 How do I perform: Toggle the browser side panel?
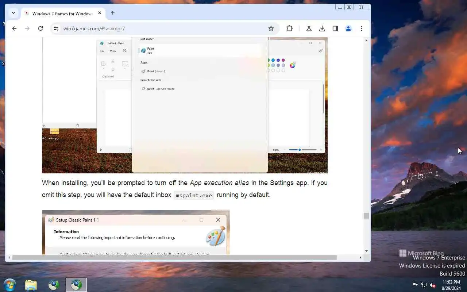(x=335, y=28)
